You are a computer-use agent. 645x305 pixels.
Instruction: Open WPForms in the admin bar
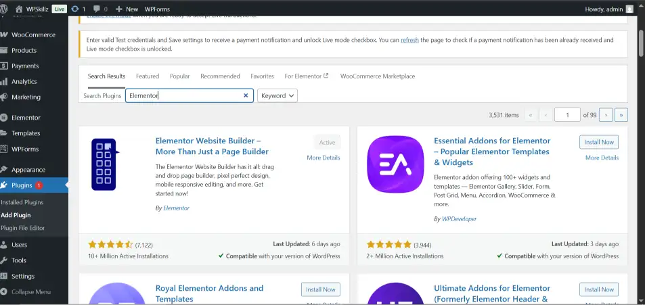point(157,9)
